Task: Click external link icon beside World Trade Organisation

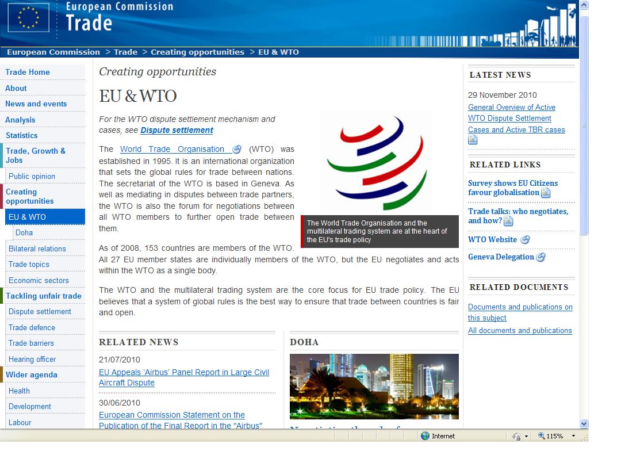Action: pos(236,150)
